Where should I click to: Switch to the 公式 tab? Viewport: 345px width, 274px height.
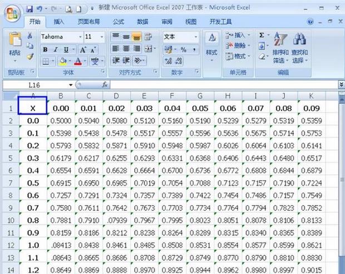point(118,22)
